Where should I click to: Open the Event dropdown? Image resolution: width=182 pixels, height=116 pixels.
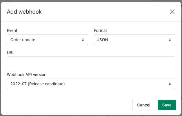click(48, 40)
